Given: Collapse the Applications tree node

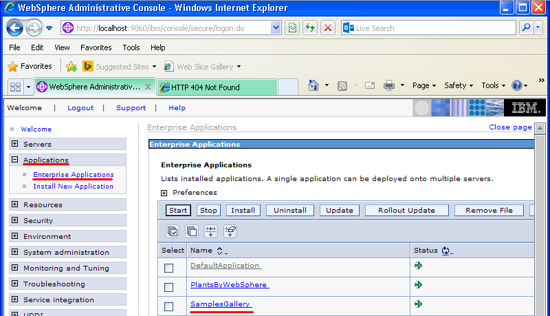Looking at the screenshot, I should 14,160.
